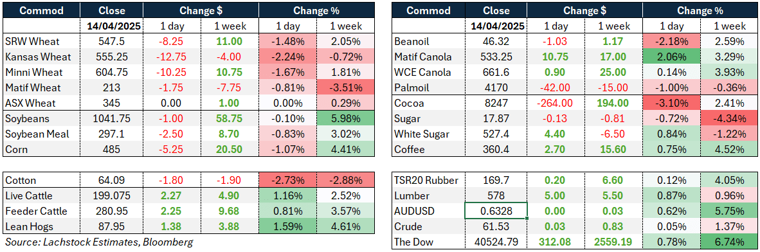Select the left table 14/04/2025 date cell
The image size is (760, 252).
[111, 26]
